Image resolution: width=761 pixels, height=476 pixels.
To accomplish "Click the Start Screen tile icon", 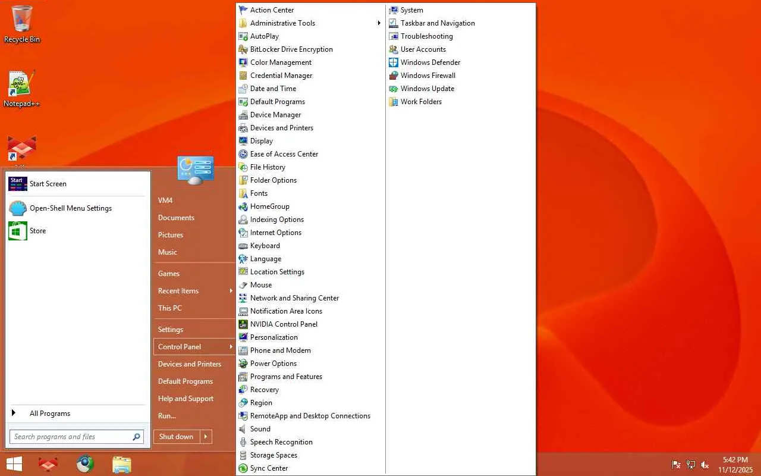I will coord(18,184).
